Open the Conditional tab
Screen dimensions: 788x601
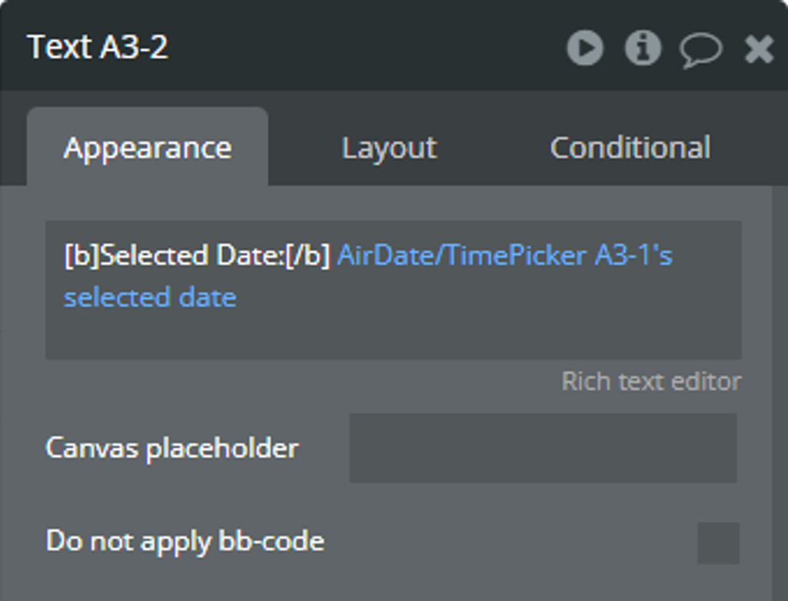pyautogui.click(x=630, y=147)
